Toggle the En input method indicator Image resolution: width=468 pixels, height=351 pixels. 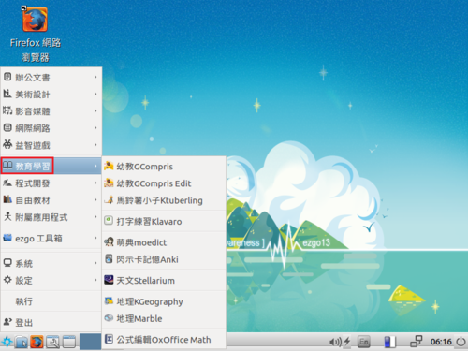click(364, 342)
